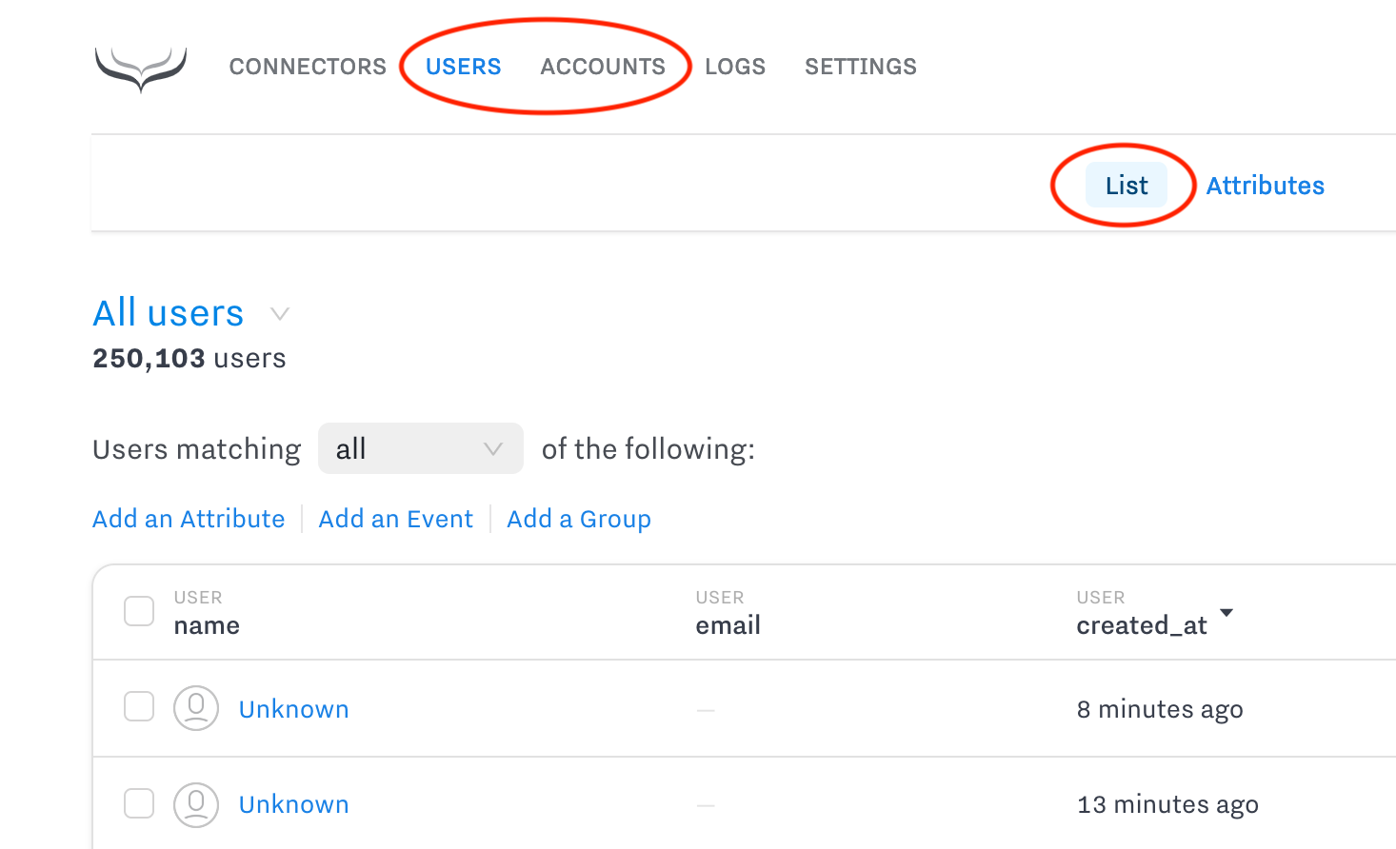Open the Connectors menu item
1396x849 pixels.
(308, 67)
